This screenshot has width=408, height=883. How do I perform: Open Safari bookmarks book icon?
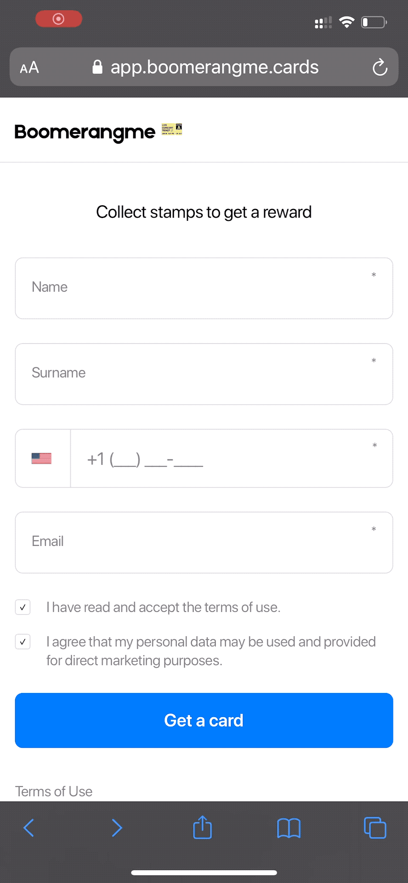289,828
